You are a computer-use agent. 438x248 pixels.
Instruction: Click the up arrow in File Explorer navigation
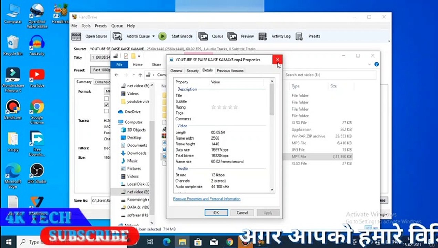click(x=140, y=75)
